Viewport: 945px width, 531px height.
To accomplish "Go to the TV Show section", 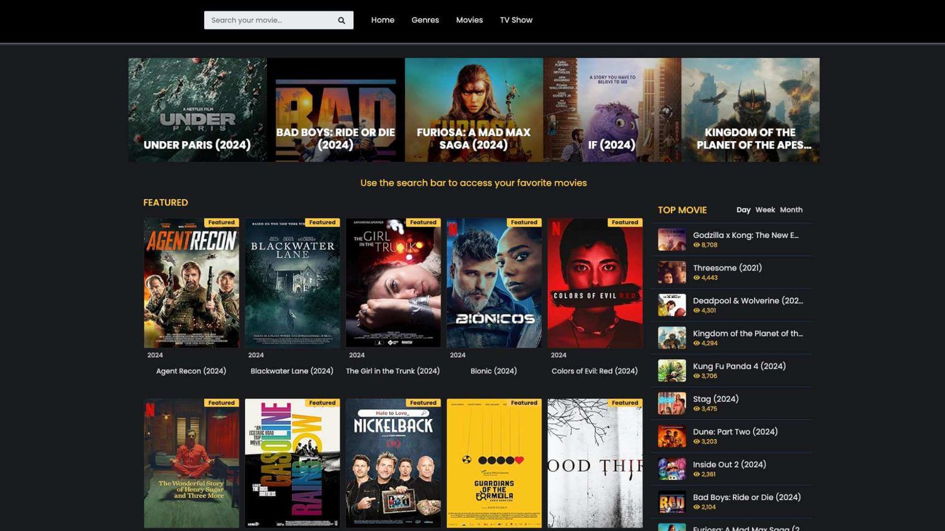I will pyautogui.click(x=516, y=20).
